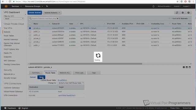Click browser back arrow
Viewport: 196px width, 110px height.
tap(3, 2)
